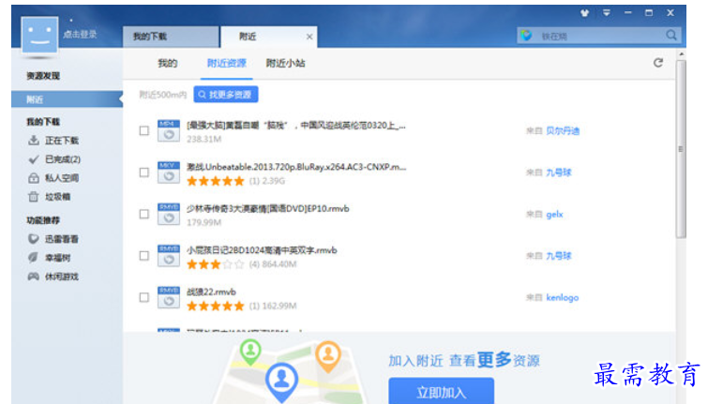Click the RMVB icon for 少林寺传奇
Screen dimensions: 708x404
[x=169, y=214]
